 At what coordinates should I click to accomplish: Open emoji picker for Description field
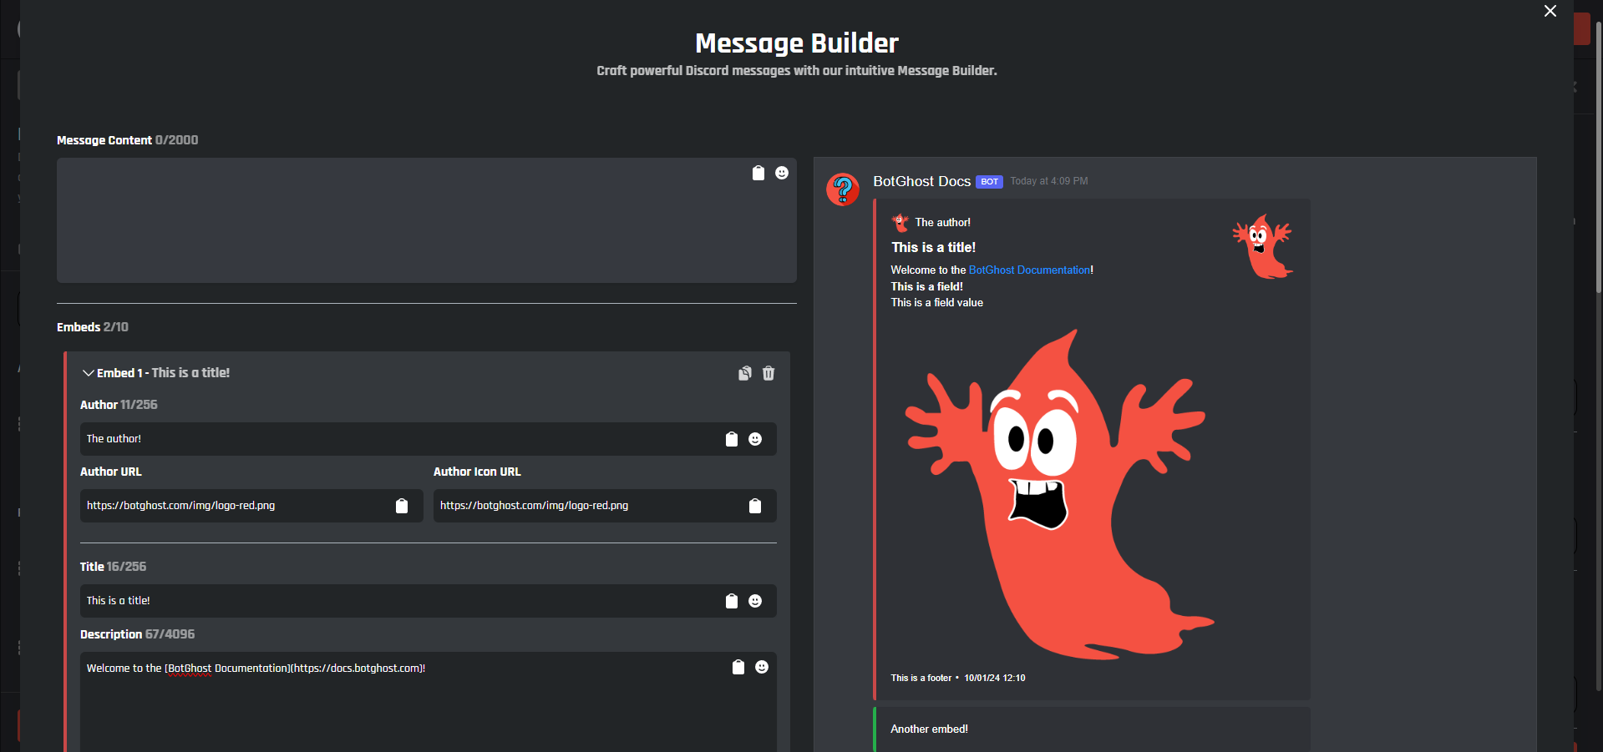[x=762, y=667]
